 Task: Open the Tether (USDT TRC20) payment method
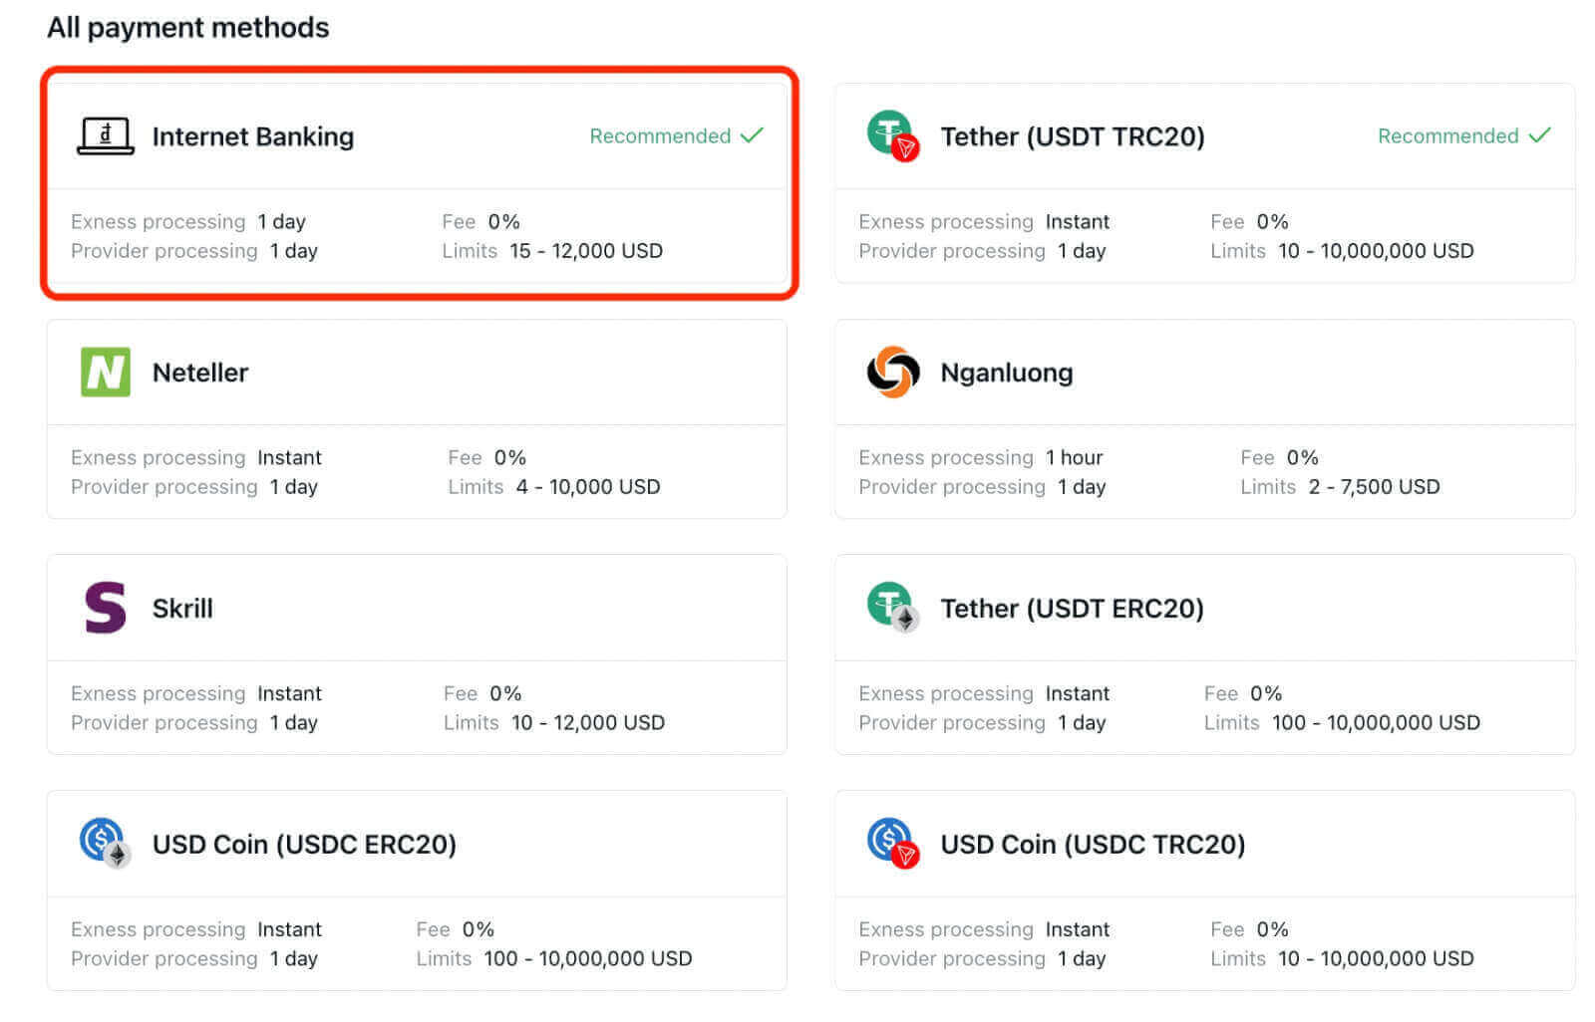pos(1204,184)
